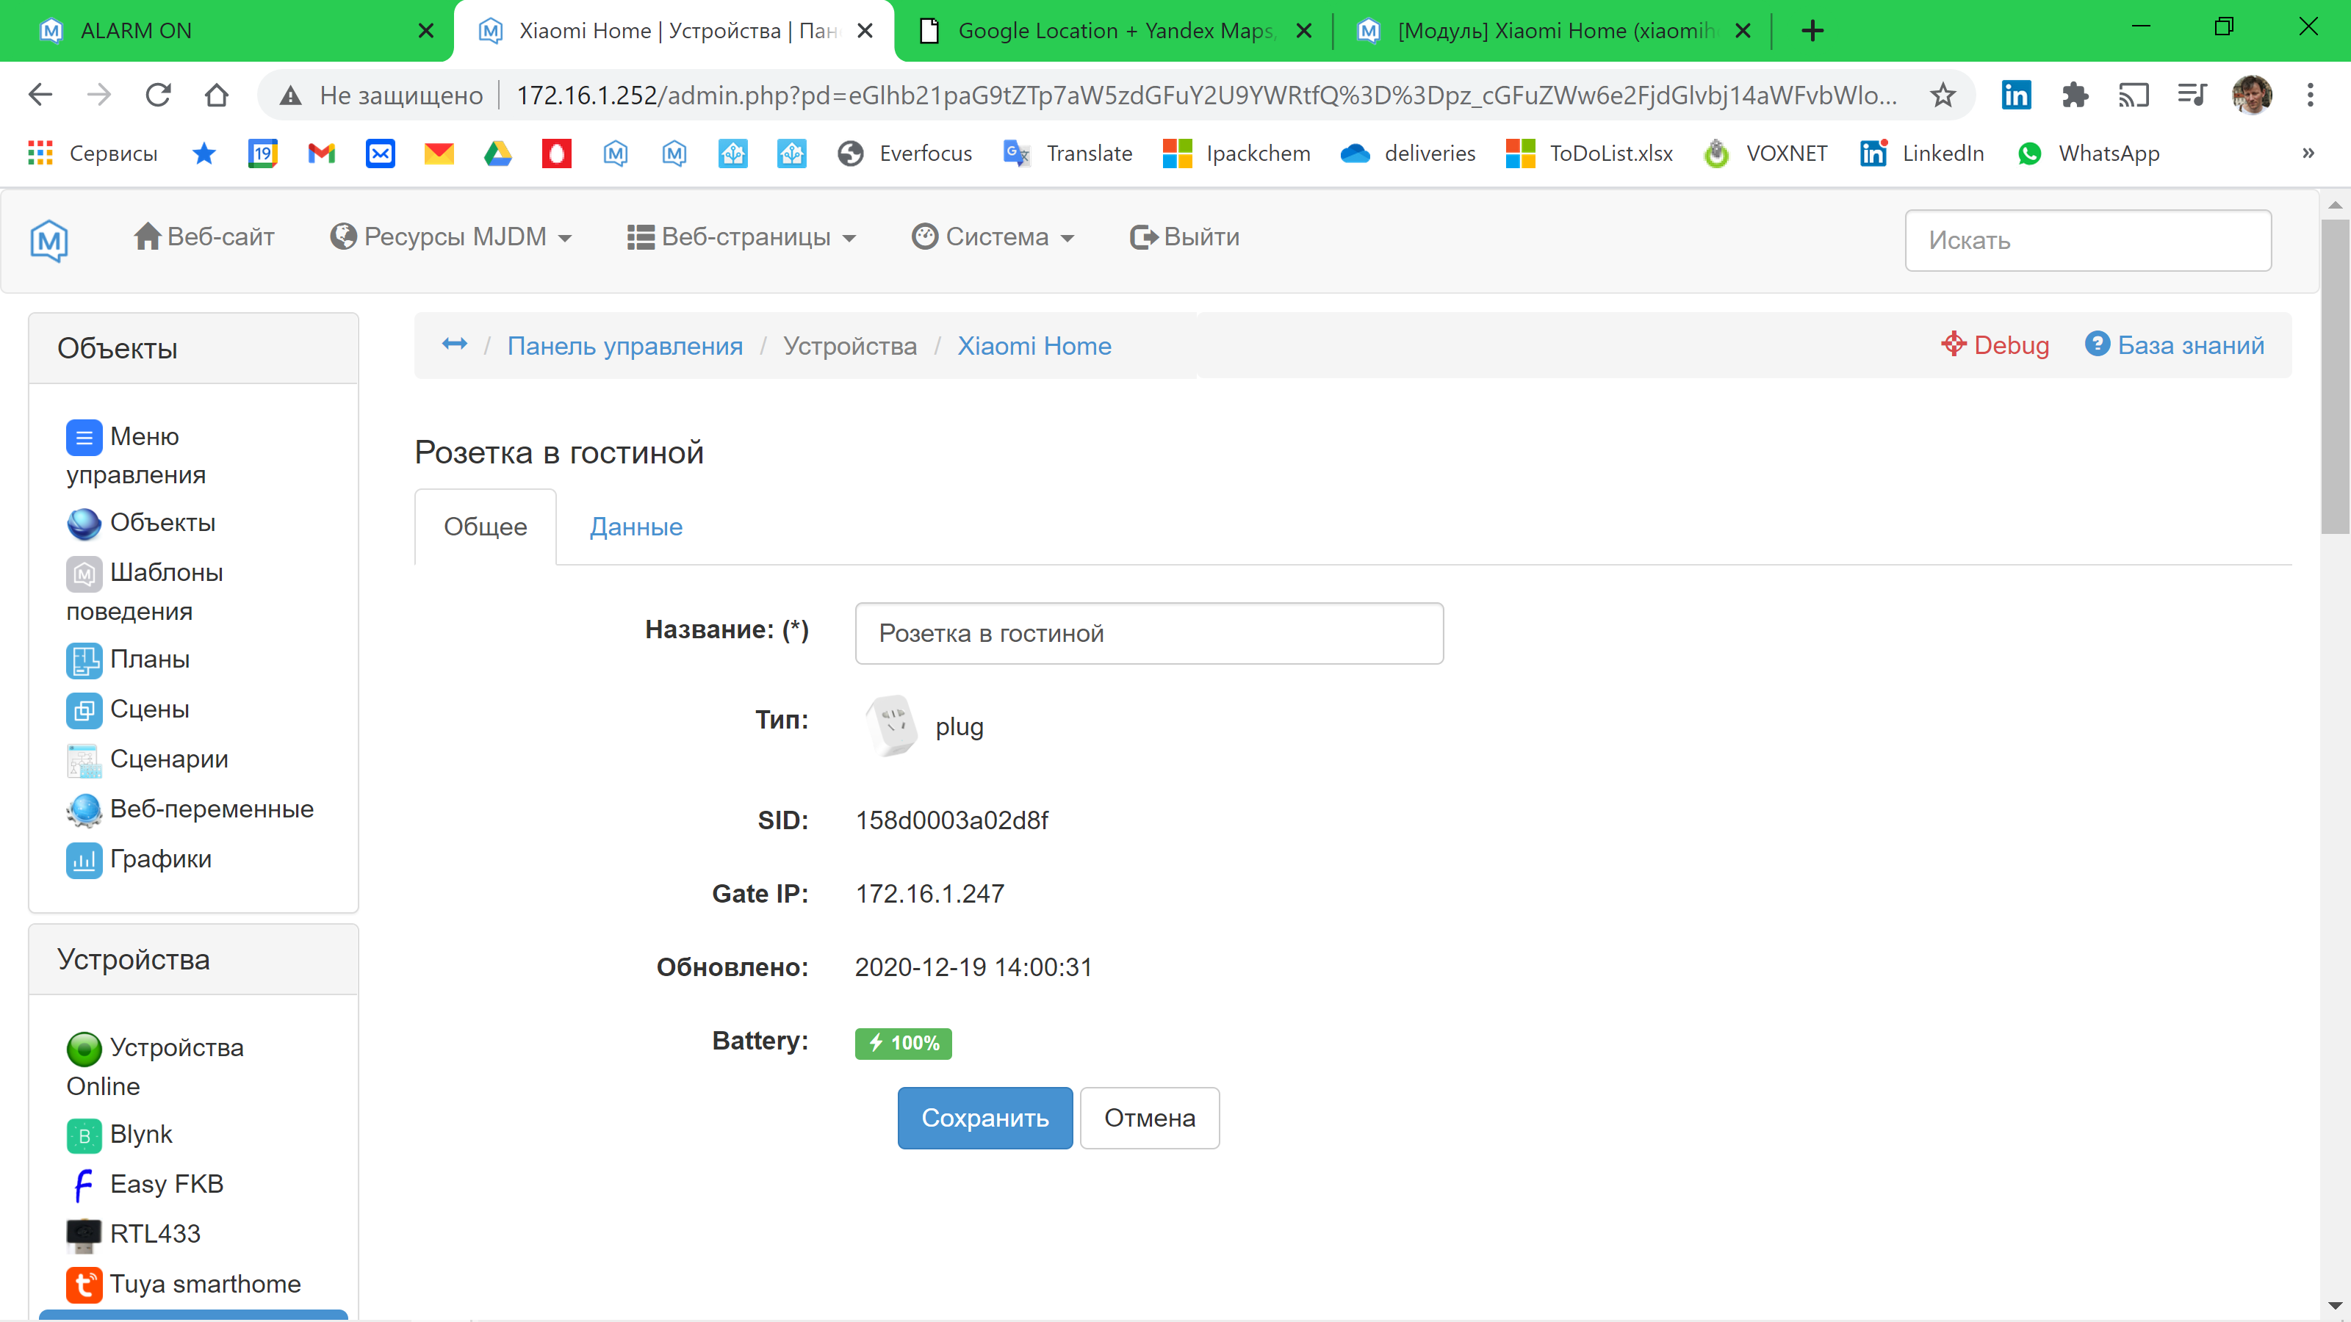Open Сцены from the sidebar
Viewport: 2351px width, 1322px height.
point(148,709)
